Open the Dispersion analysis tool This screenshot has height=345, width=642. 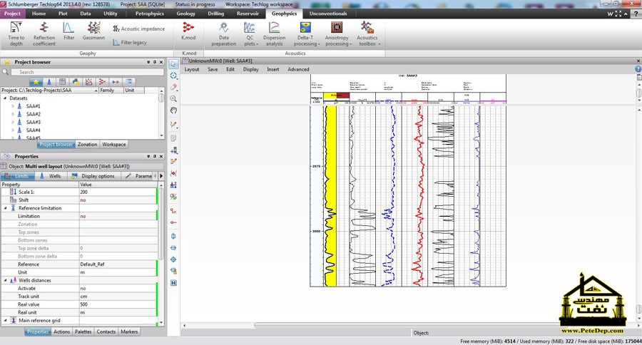(275, 34)
